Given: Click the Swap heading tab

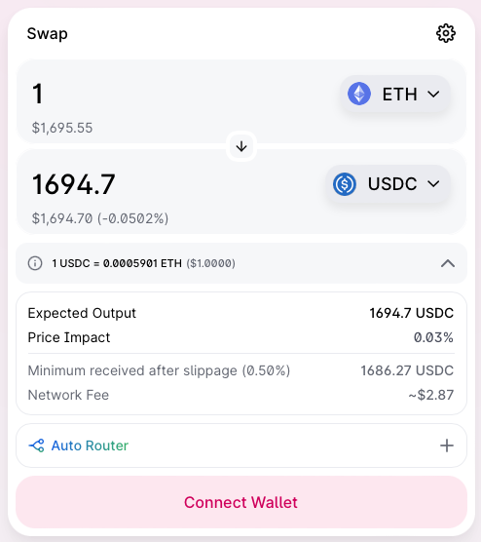Looking at the screenshot, I should point(48,34).
